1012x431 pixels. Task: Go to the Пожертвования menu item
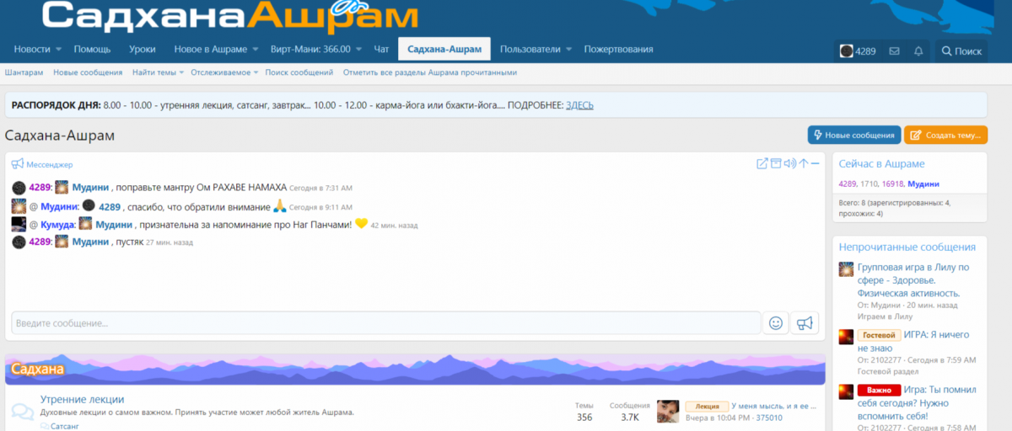coord(618,50)
